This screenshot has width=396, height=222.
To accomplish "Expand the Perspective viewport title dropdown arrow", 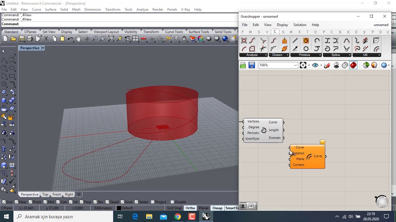I will coord(43,48).
